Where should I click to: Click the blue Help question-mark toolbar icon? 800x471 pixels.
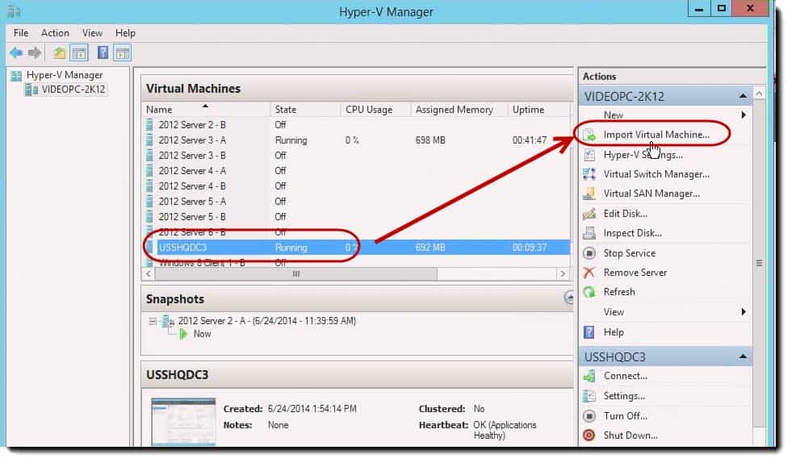pyautogui.click(x=103, y=52)
